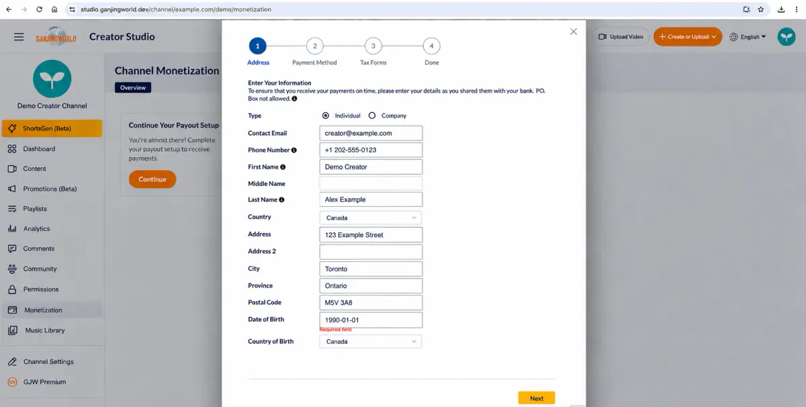806x407 pixels.
Task: Go to step 1 Address
Action: 258,46
